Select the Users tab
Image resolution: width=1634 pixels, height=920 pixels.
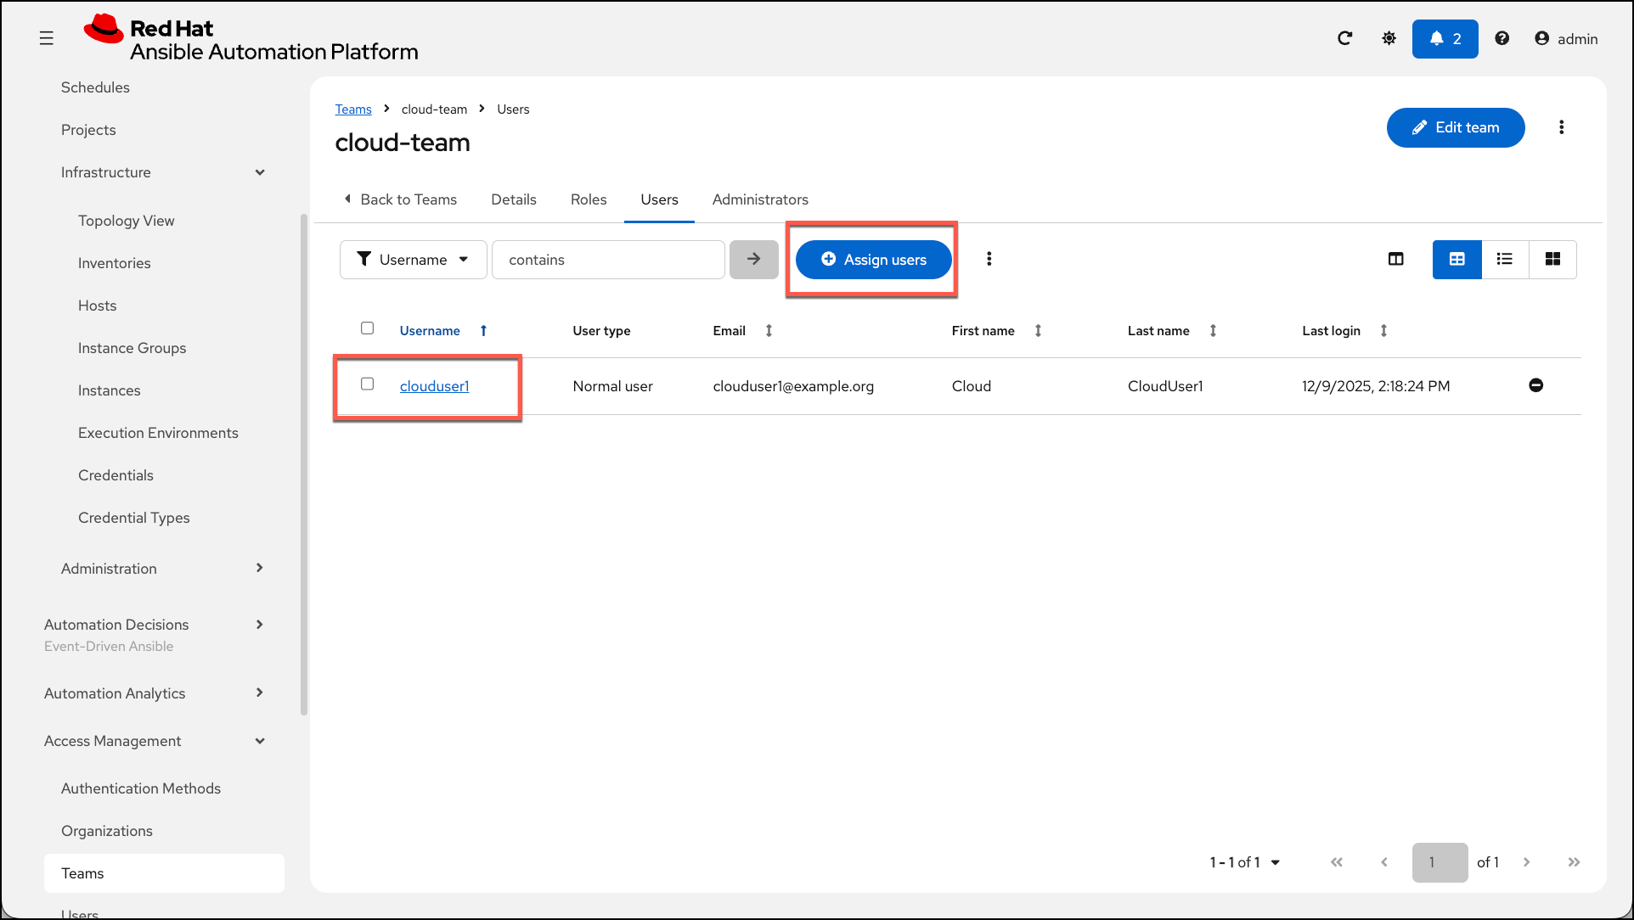pyautogui.click(x=659, y=199)
